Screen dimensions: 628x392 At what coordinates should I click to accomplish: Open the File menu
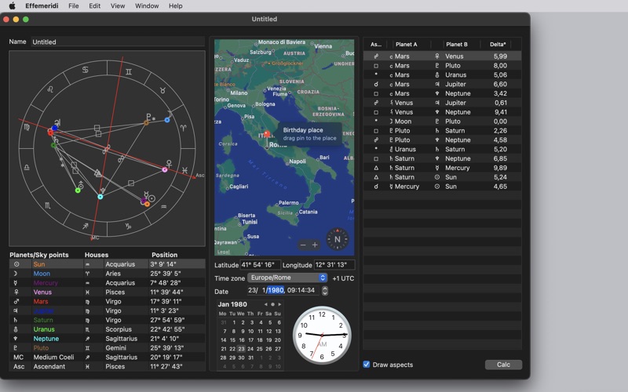click(x=73, y=5)
